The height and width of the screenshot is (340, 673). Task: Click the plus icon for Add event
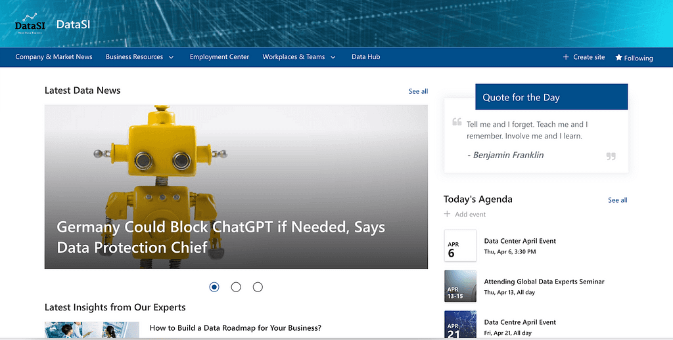click(447, 214)
